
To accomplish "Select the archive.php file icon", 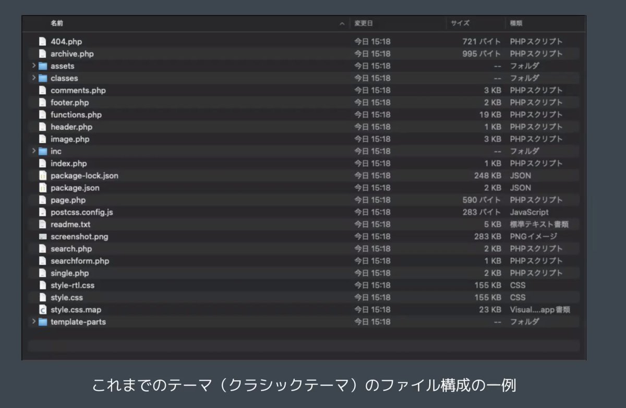I will 43,54.
